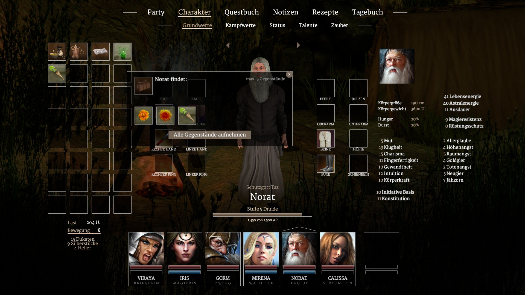The image size is (525, 295).
Task: Click the Schienbein equipment slot
Action: click(358, 164)
